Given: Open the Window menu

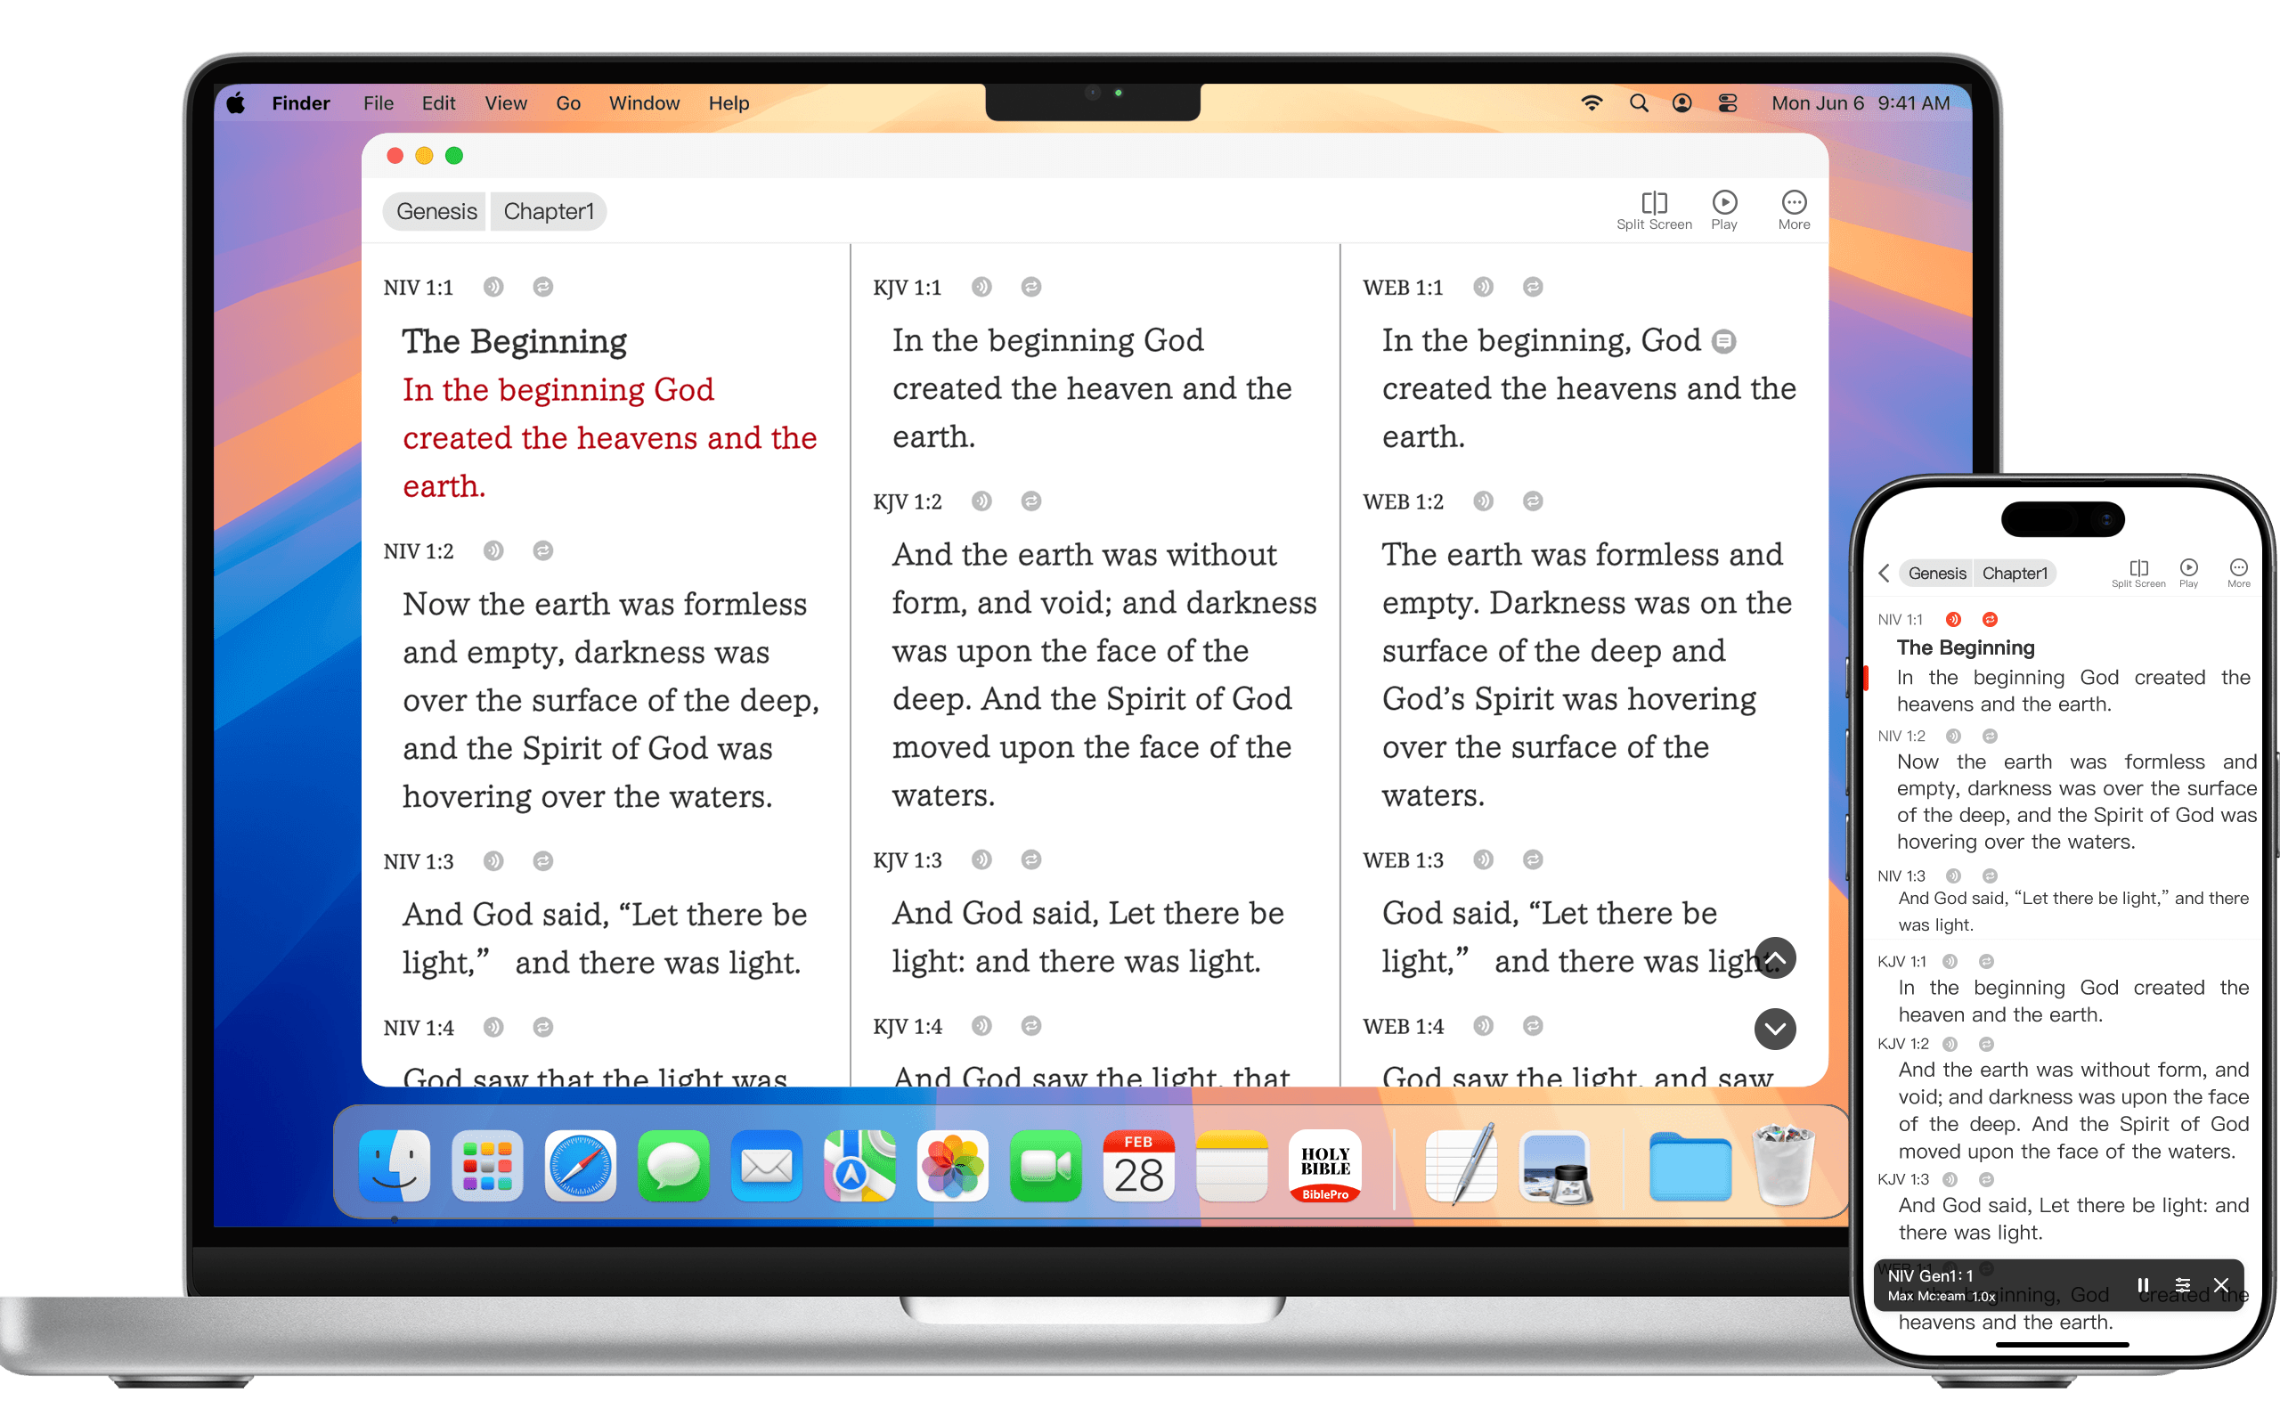Looking at the screenshot, I should [645, 102].
